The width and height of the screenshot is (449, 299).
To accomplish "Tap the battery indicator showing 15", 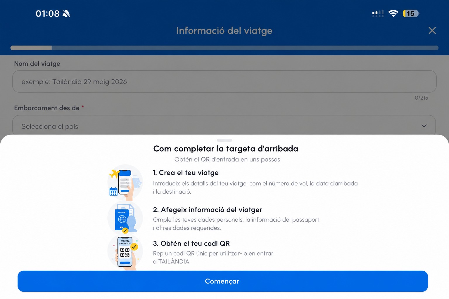I will click(x=411, y=13).
